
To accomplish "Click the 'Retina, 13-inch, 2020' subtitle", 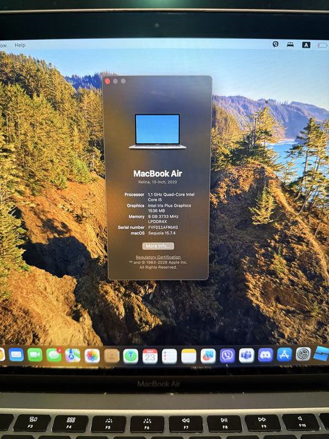I will tap(157, 182).
